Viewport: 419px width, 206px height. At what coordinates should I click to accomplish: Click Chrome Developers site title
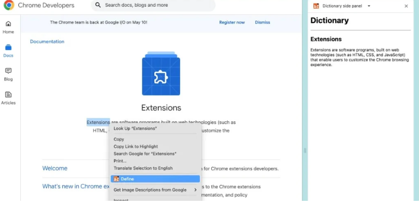point(46,5)
